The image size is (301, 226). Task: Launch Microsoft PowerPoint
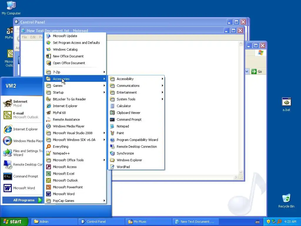pos(75,187)
